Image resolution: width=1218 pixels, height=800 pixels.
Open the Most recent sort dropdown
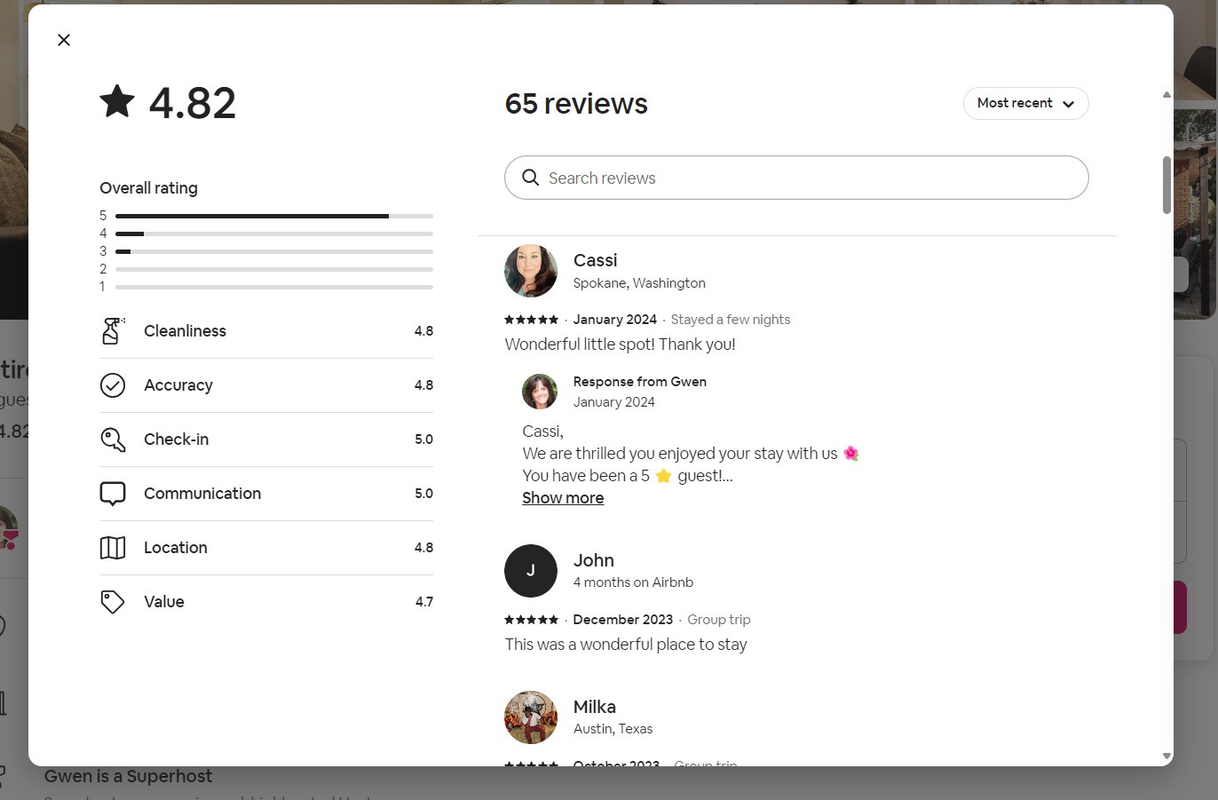coord(1026,103)
